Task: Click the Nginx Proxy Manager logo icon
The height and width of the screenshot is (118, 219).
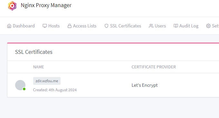Action: click(x=12, y=6)
